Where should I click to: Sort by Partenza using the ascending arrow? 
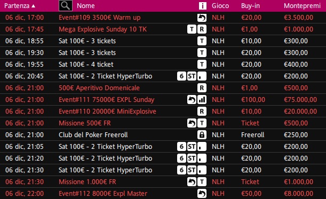(x=33, y=6)
